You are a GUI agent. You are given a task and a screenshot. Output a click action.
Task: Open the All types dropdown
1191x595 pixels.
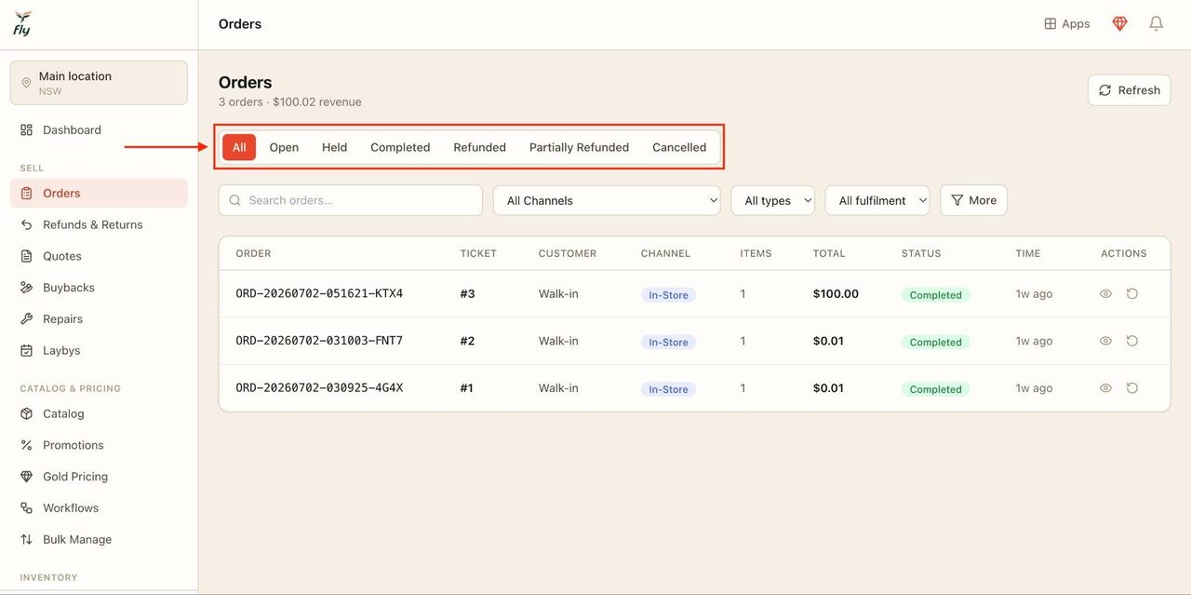coord(773,200)
